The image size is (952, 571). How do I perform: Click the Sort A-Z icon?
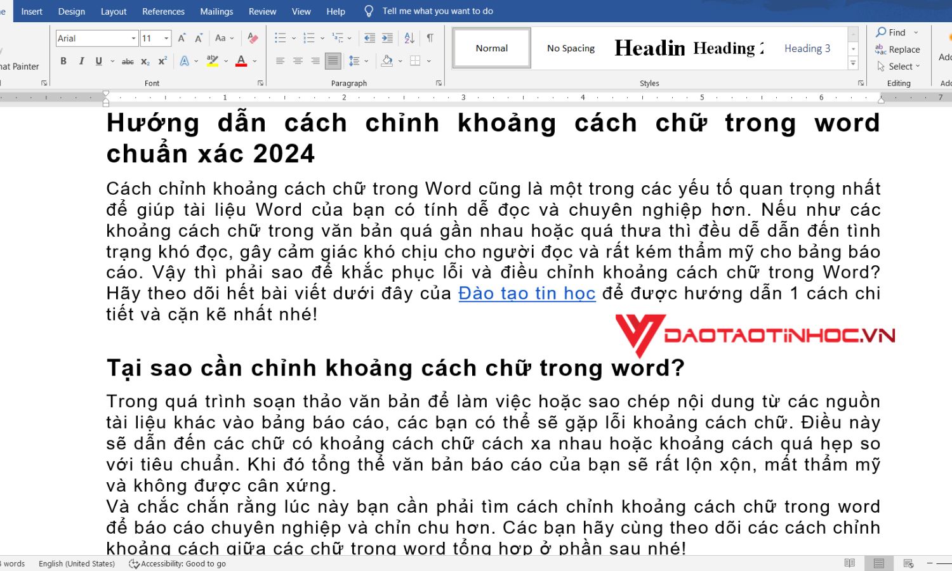click(409, 38)
